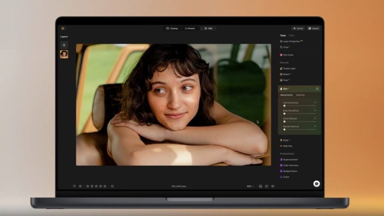Click the main portrait photo canvas
This screenshot has height=216, width=384.
[x=173, y=105]
